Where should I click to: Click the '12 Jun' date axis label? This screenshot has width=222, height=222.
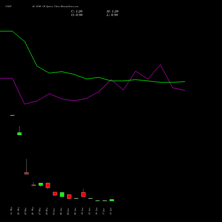coord(89,211)
